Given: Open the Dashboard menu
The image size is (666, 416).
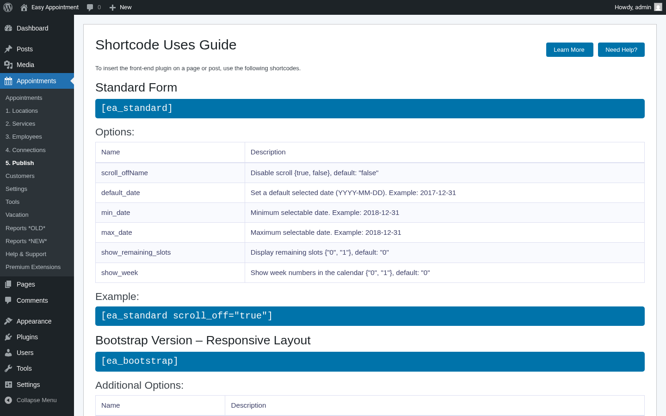Looking at the screenshot, I should click(32, 28).
